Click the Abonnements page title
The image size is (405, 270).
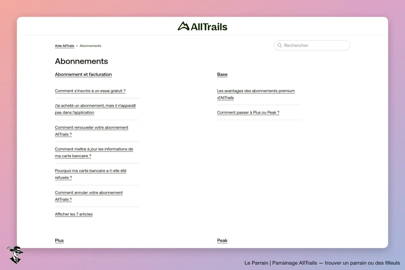(x=82, y=61)
